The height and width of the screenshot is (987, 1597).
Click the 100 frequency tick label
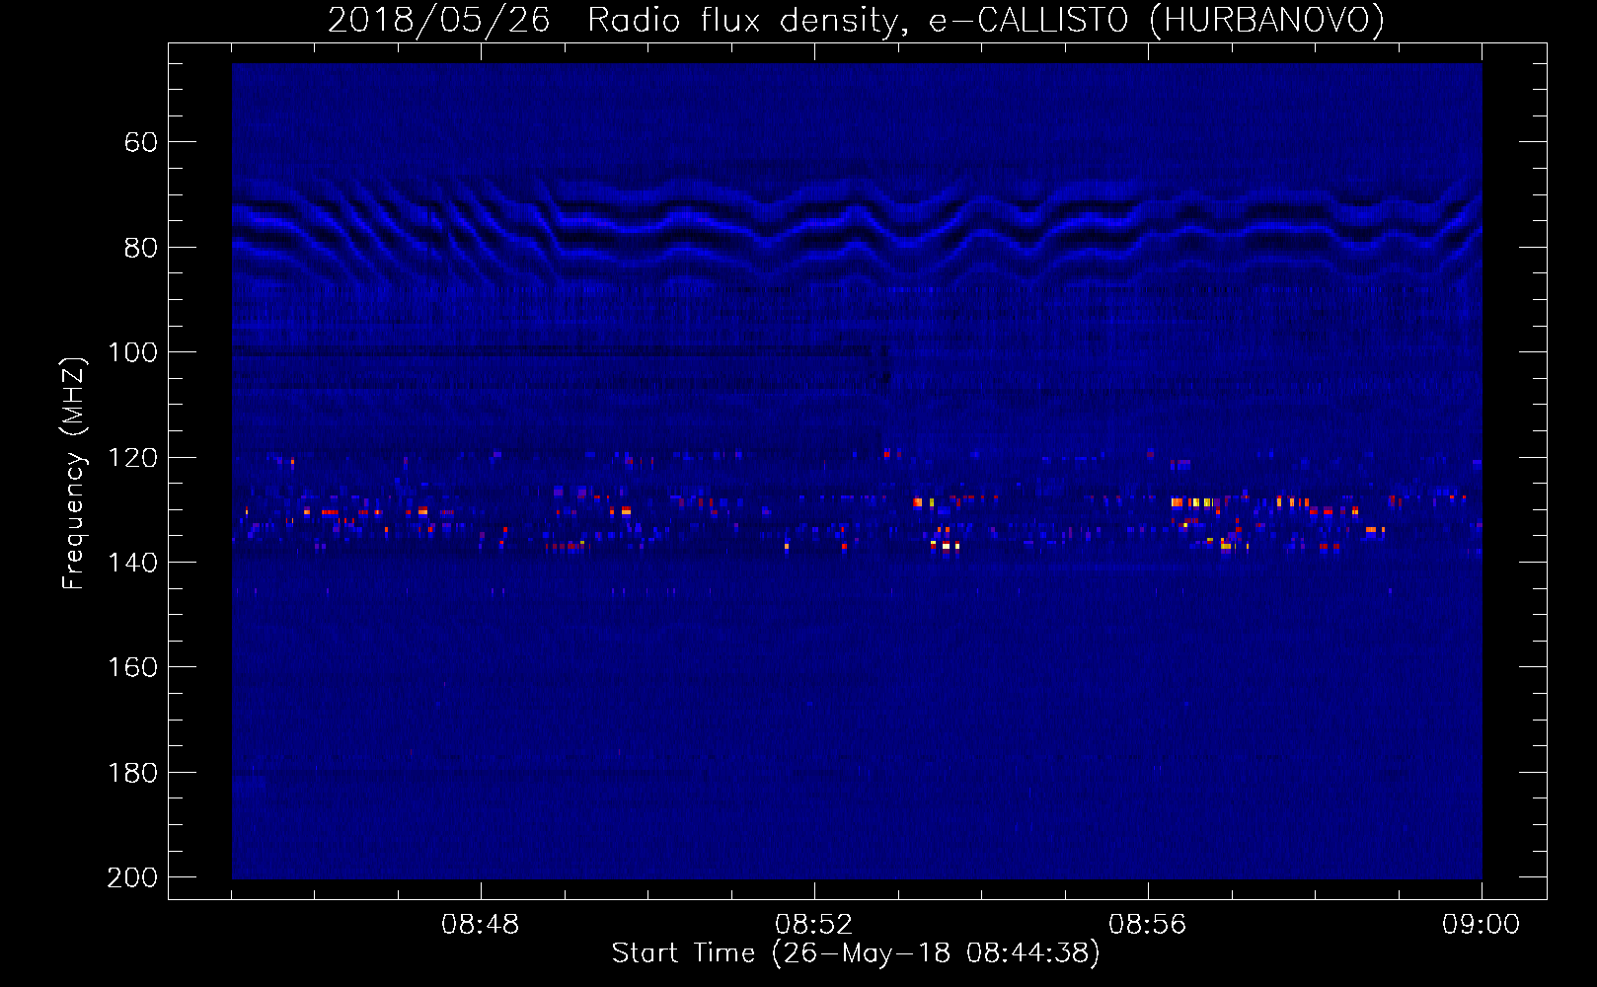click(x=132, y=352)
